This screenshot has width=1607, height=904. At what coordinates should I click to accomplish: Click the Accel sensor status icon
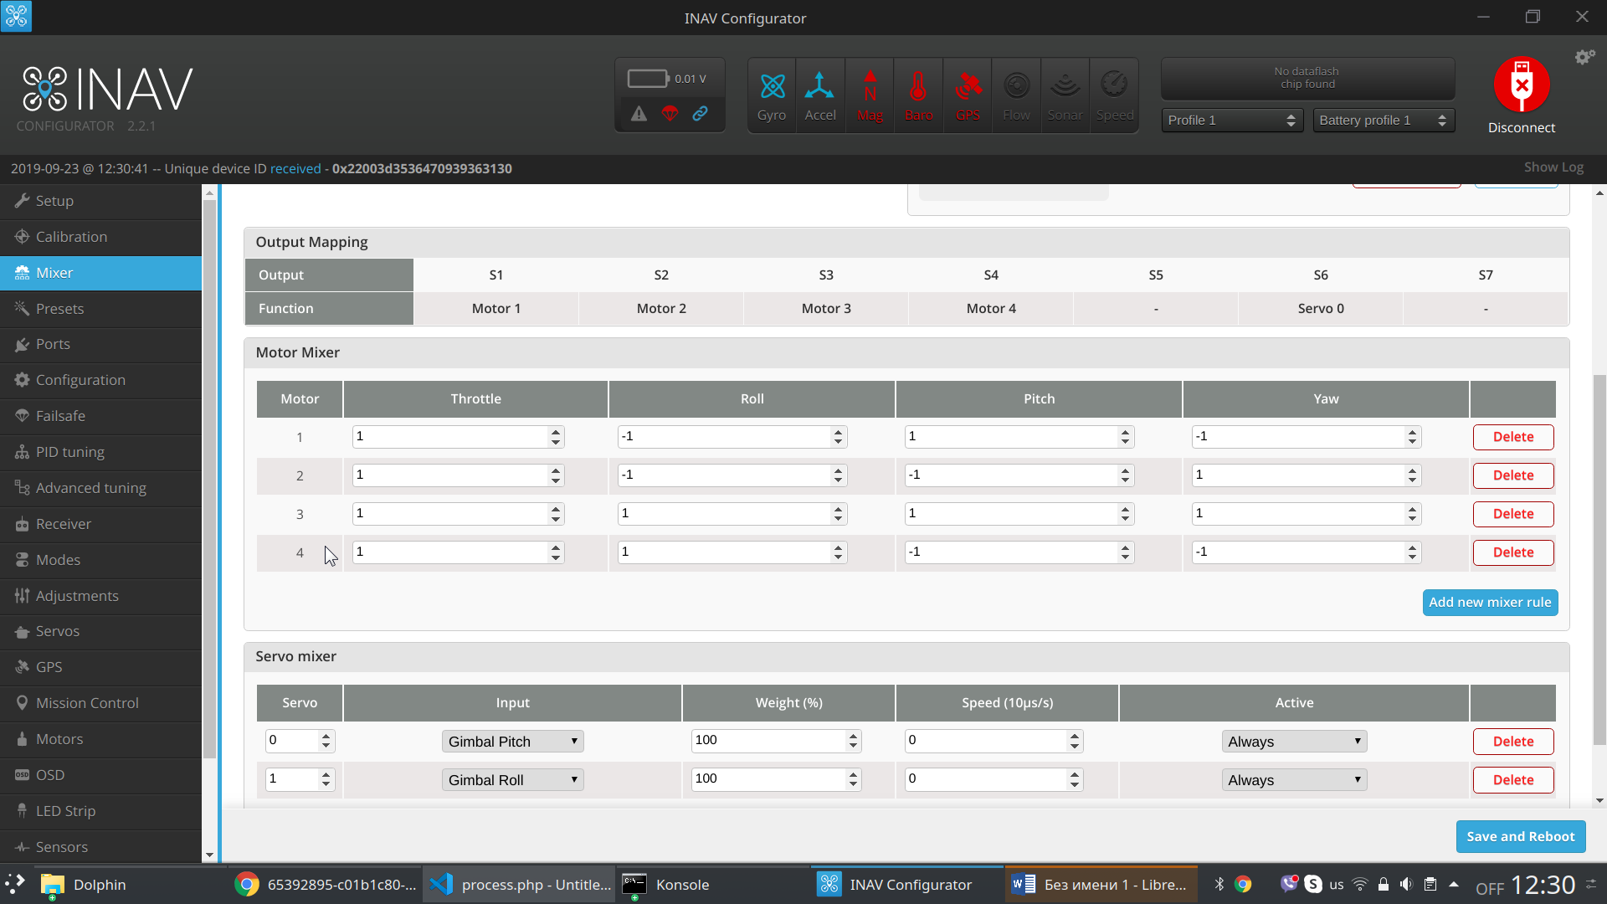(x=819, y=95)
